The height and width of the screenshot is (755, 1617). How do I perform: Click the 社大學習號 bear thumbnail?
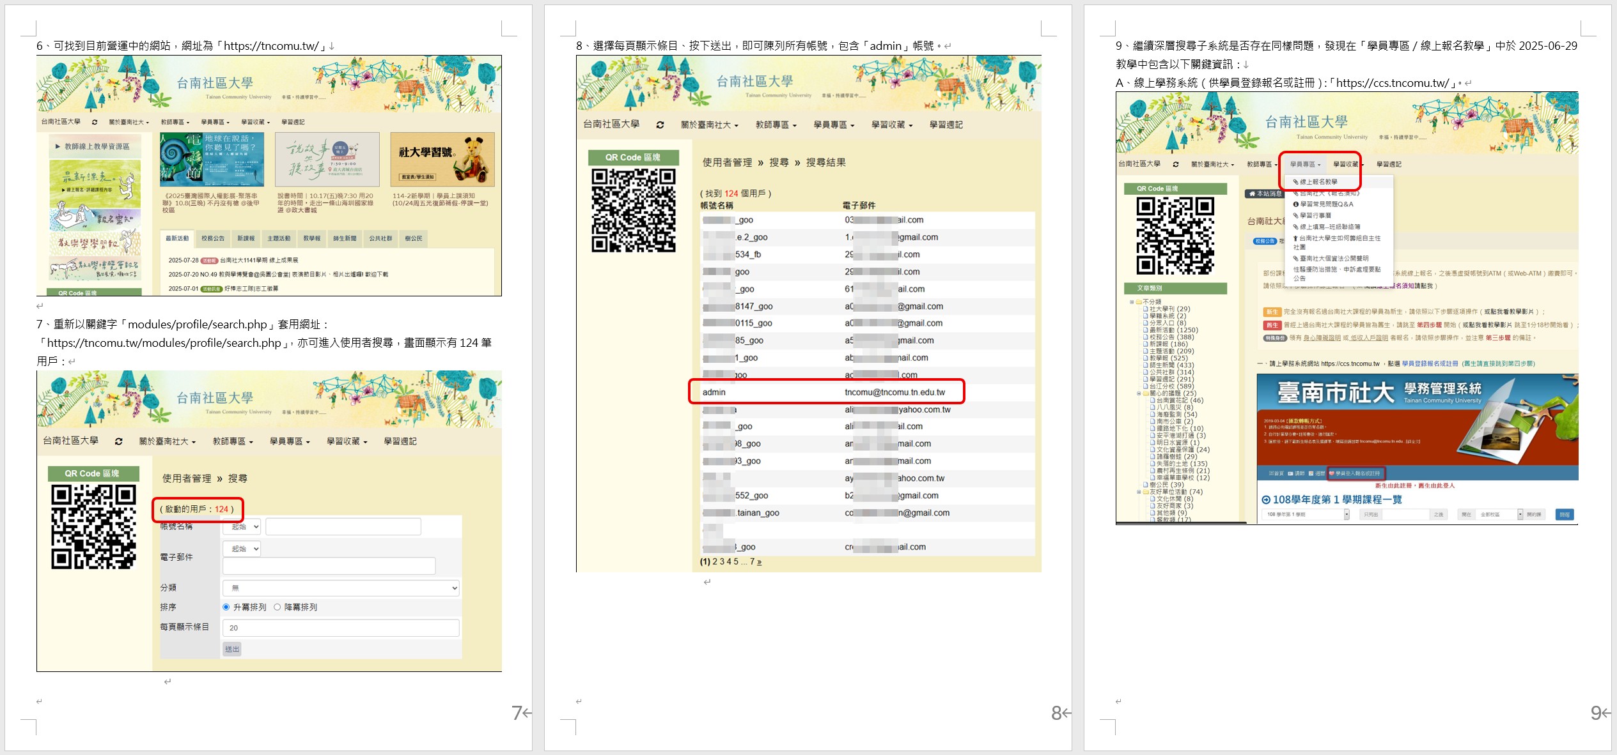442,160
